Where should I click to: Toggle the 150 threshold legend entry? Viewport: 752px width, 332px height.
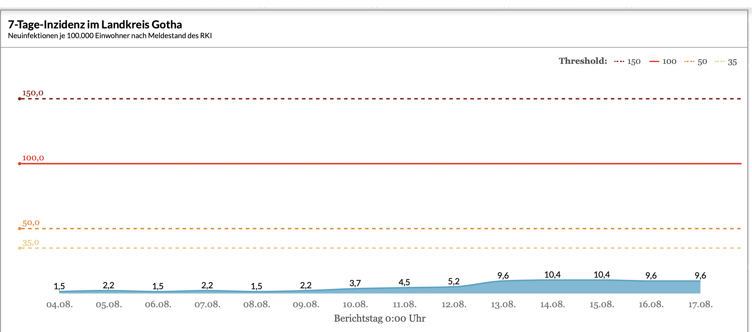click(x=627, y=62)
